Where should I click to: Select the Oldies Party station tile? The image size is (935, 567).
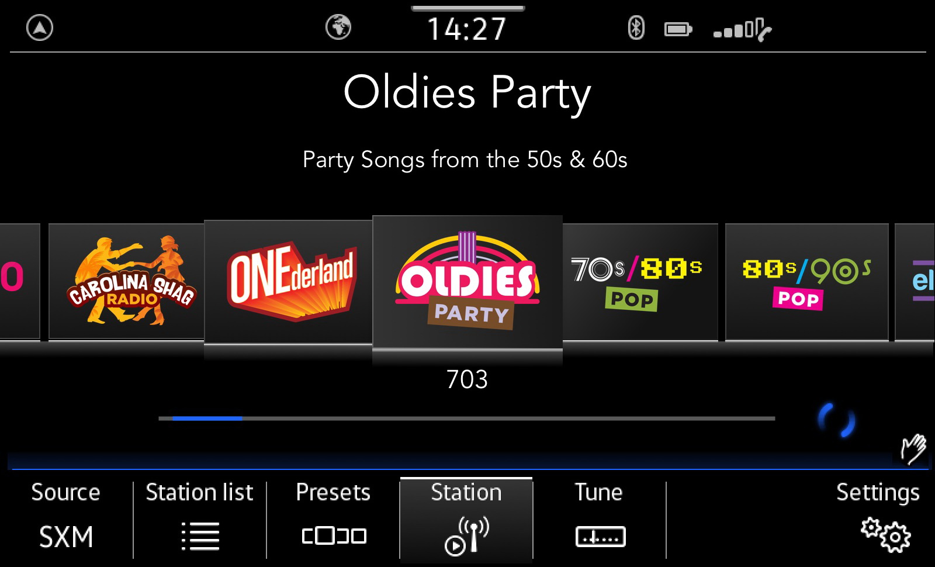[467, 282]
